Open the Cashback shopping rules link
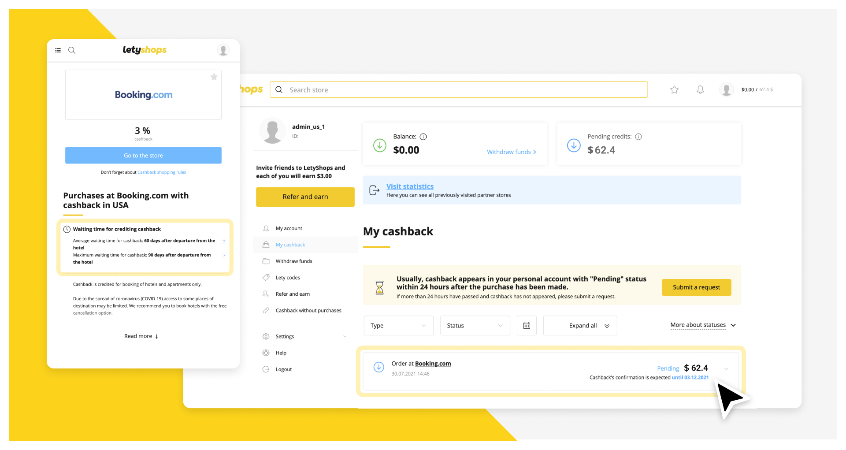 162,172
